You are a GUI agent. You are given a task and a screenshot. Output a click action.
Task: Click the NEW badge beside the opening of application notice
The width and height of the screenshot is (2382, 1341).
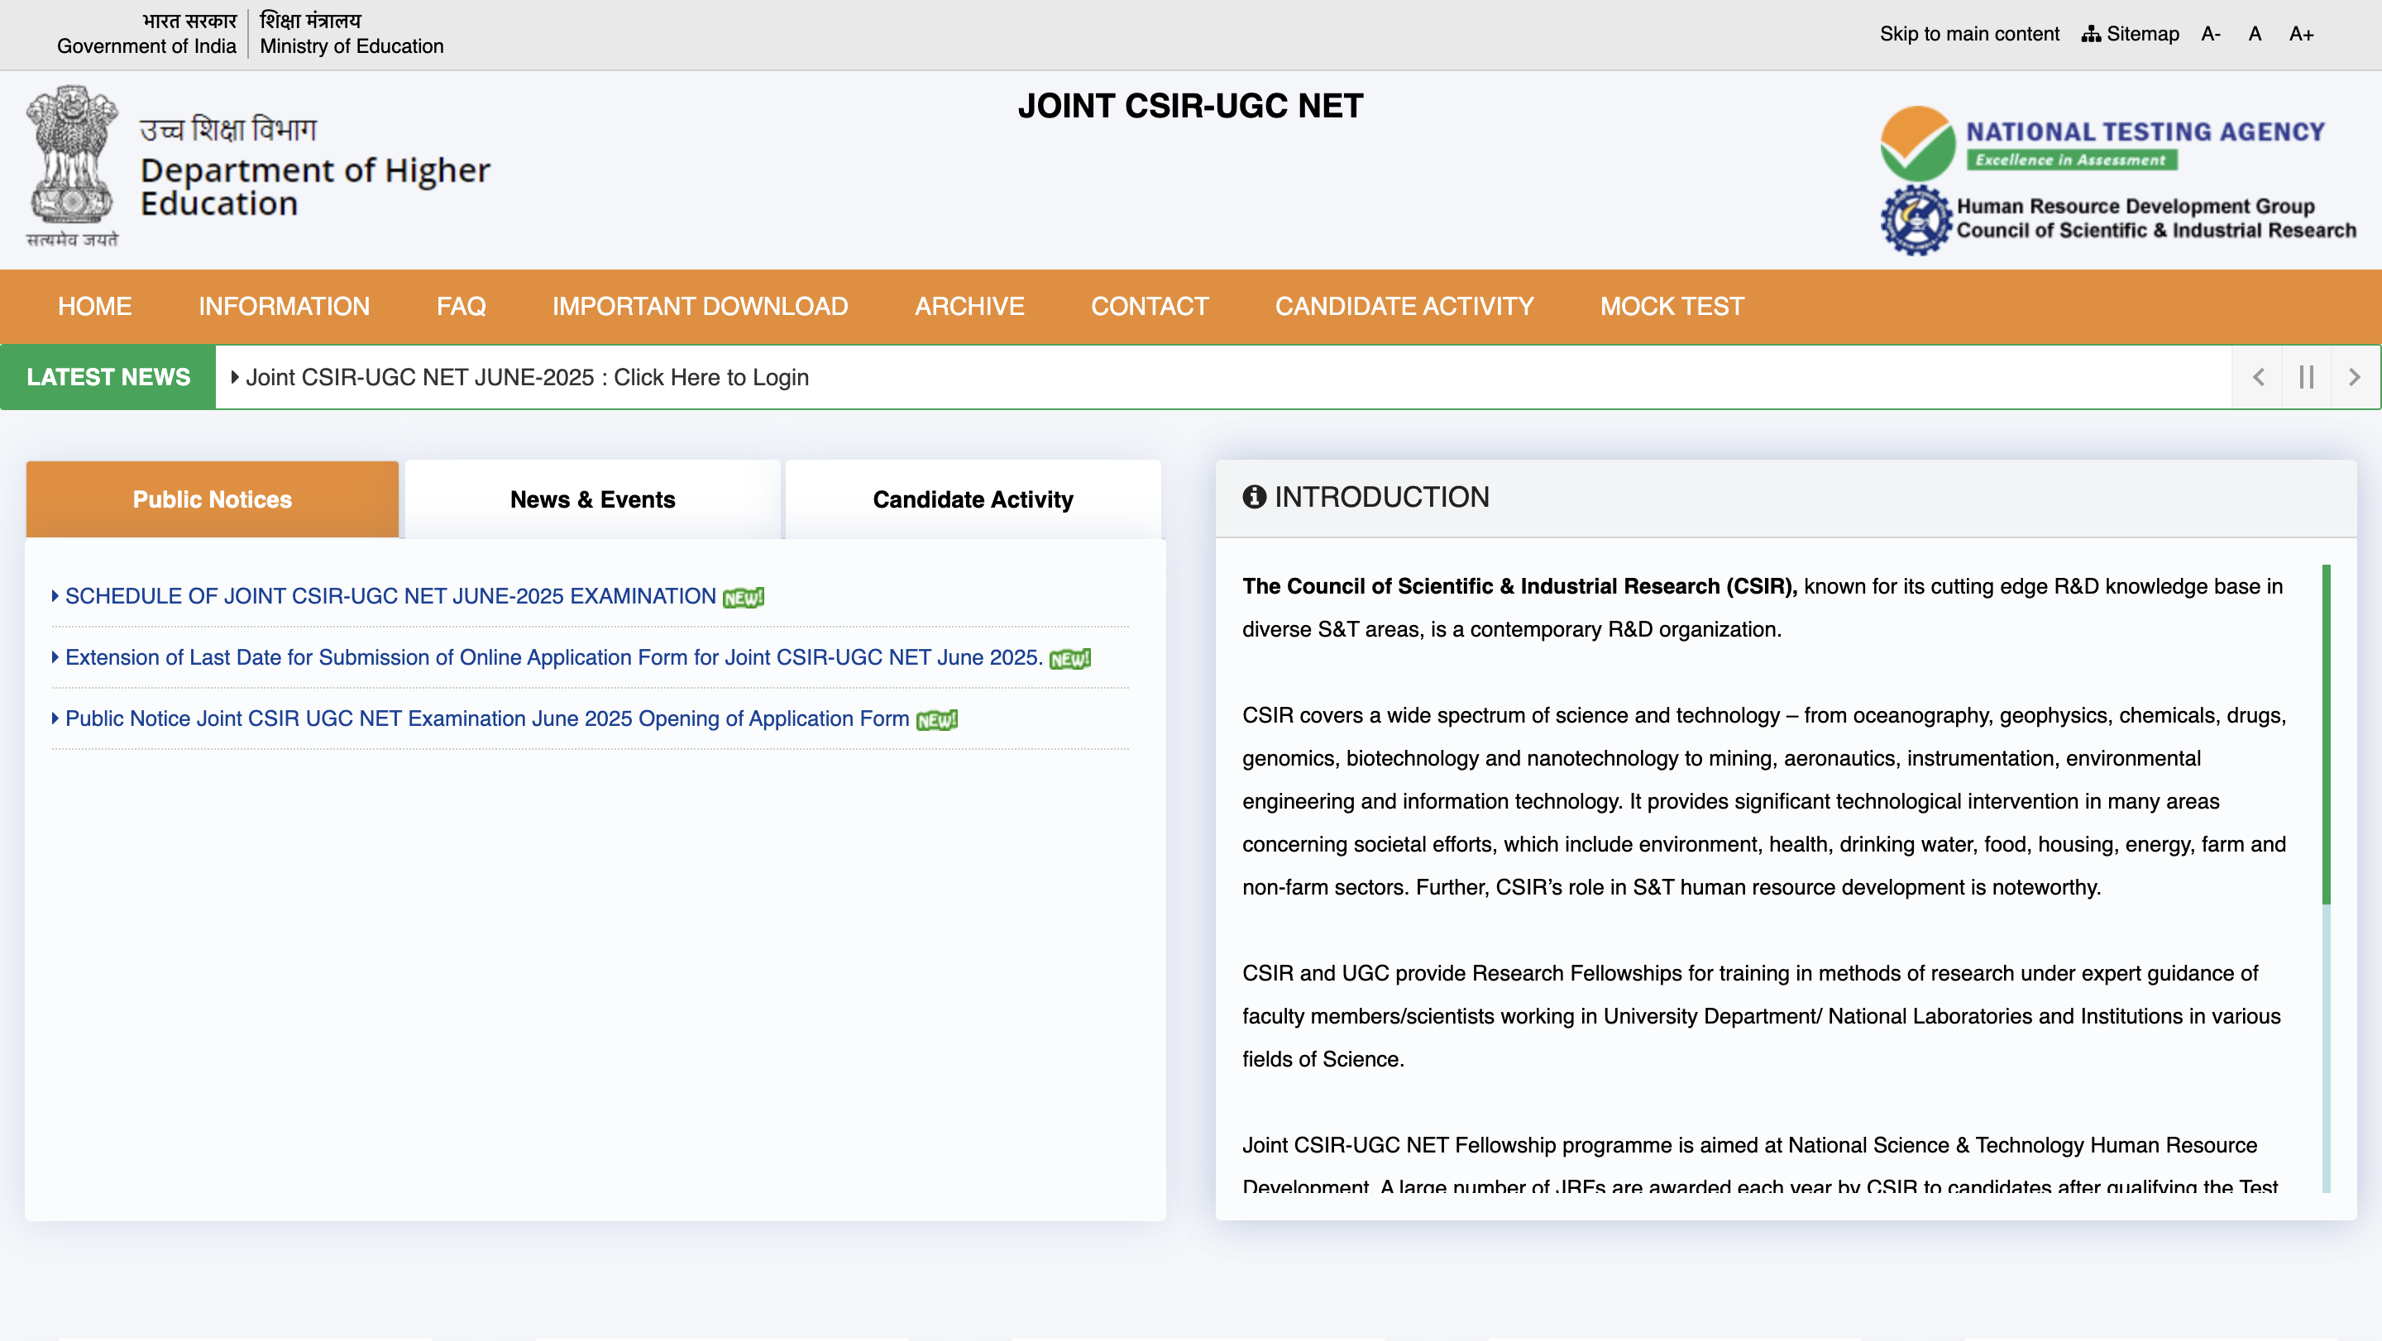tap(937, 720)
